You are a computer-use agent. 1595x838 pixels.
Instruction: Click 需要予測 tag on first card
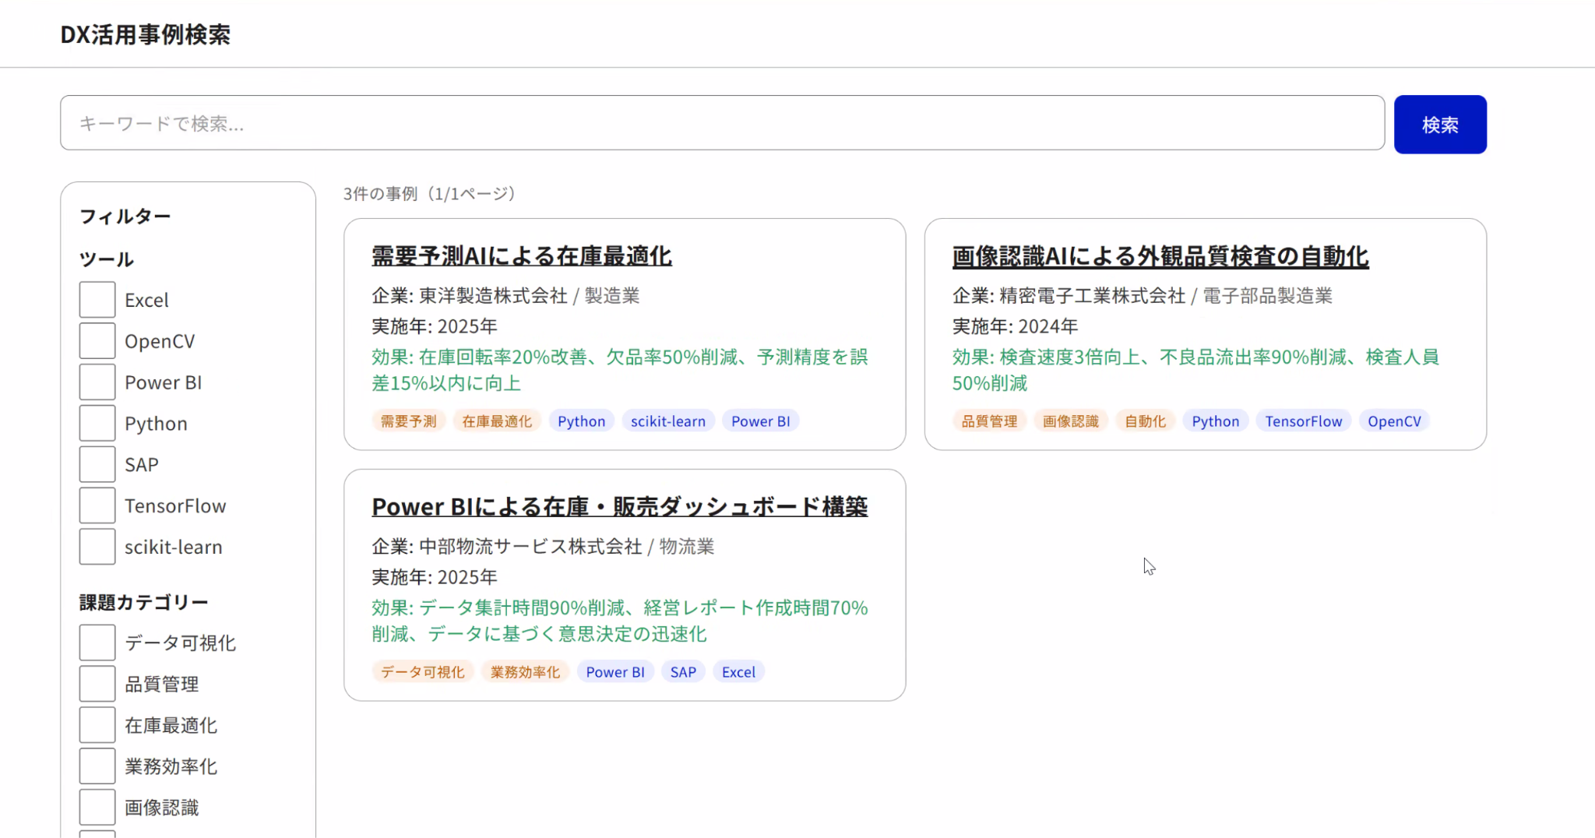(408, 421)
